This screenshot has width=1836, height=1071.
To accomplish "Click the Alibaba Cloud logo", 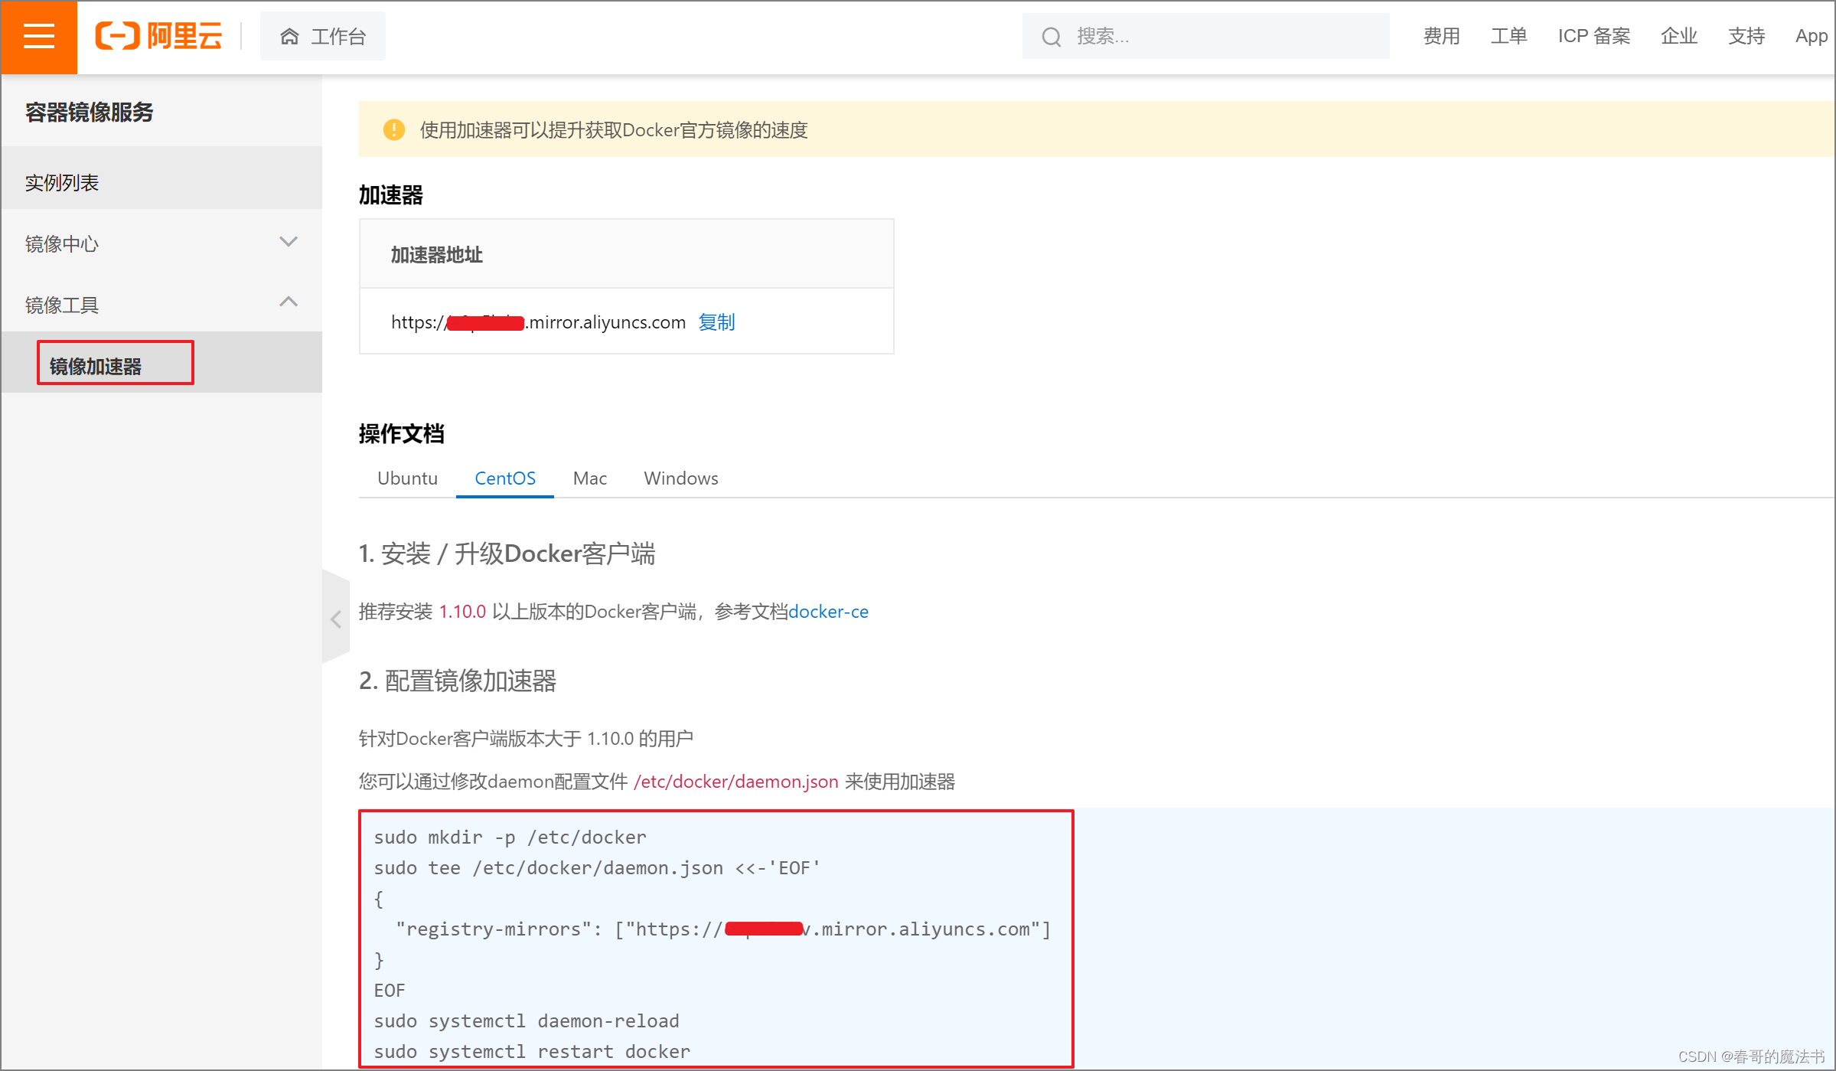I will point(158,36).
